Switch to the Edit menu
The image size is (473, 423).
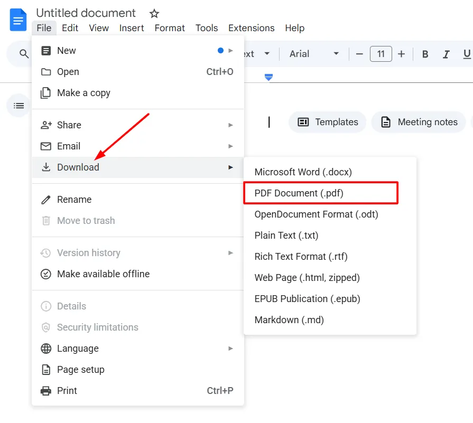[70, 28]
